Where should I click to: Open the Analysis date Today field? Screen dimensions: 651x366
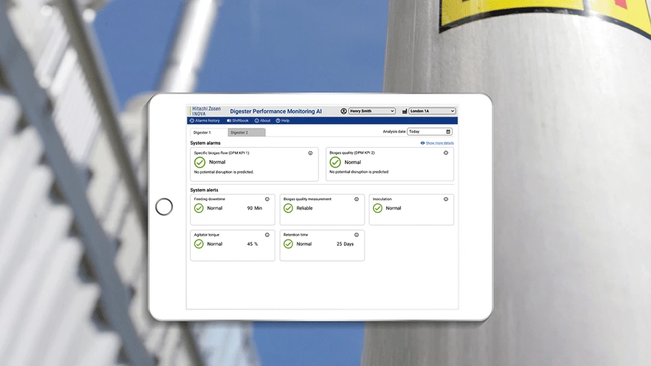click(x=426, y=132)
